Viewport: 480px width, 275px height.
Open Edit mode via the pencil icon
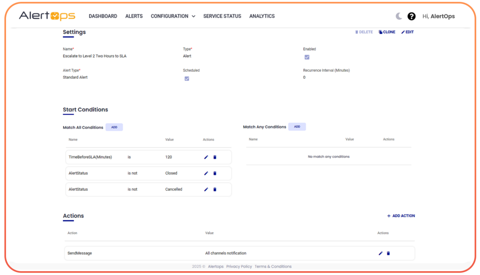pos(407,32)
